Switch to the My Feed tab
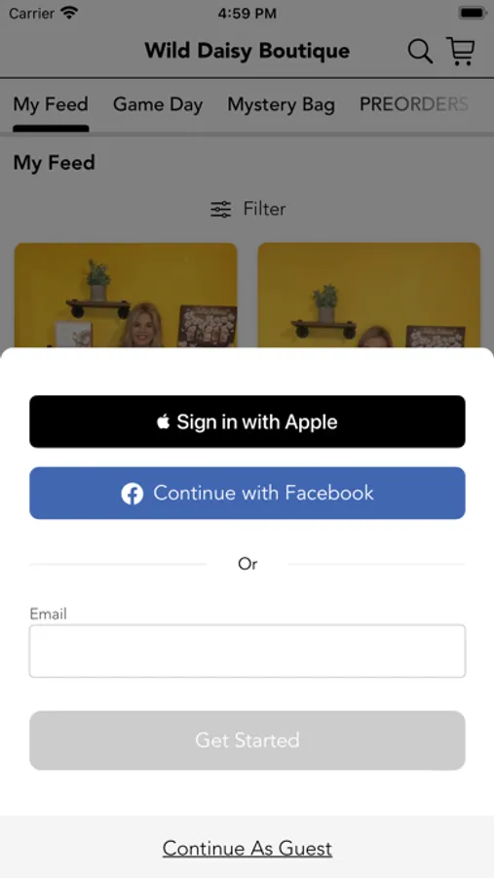 [x=51, y=104]
